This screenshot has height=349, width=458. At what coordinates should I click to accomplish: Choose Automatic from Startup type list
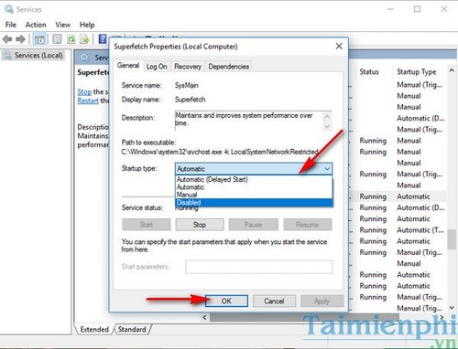point(254,187)
